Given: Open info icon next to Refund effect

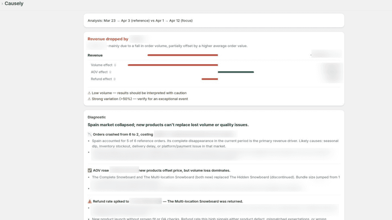Looking at the screenshot, I should (x=115, y=79).
